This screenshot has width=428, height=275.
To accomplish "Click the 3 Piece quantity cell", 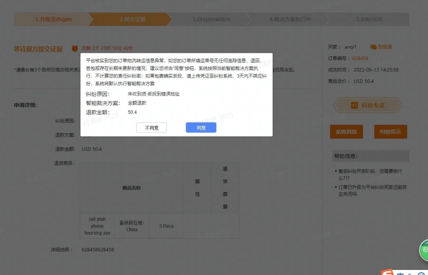I will (166, 226).
